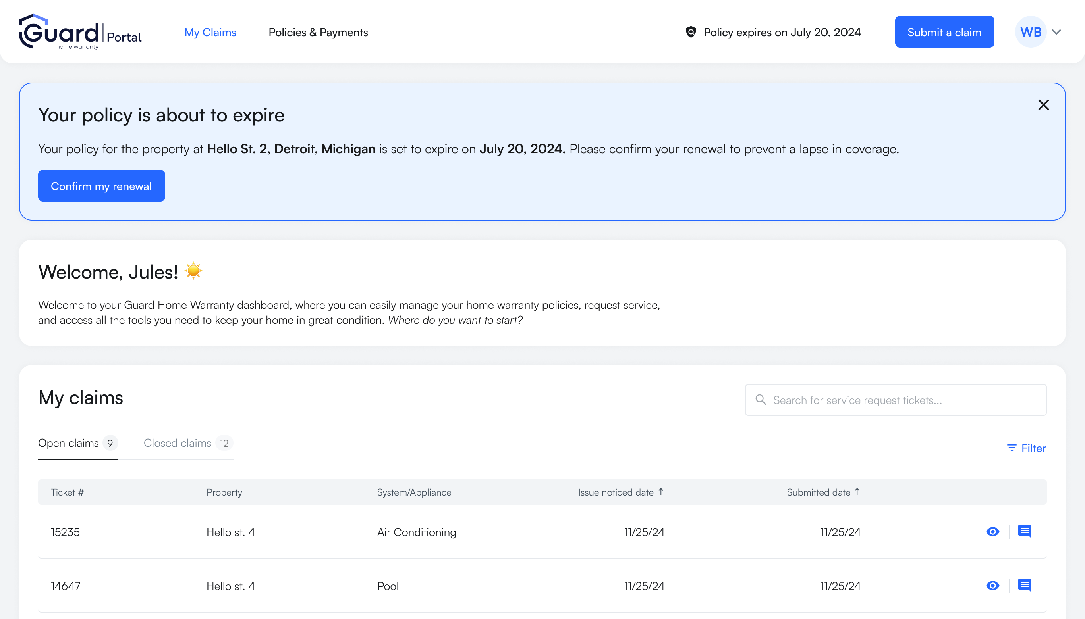The height and width of the screenshot is (619, 1085).
Task: Open the chat icon for ticket 15235
Action: 1024,531
